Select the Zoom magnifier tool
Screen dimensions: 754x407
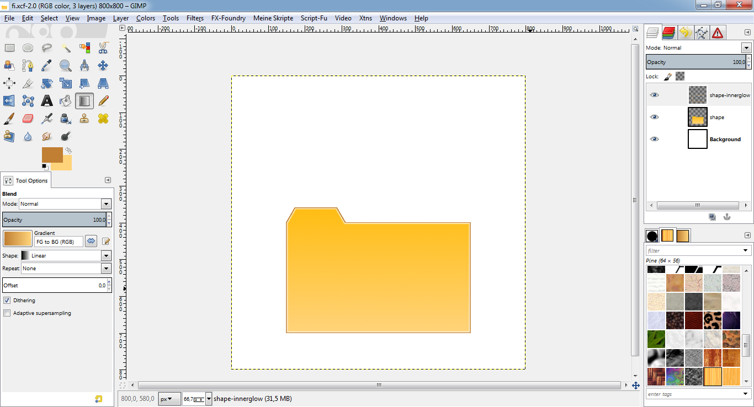(66, 66)
